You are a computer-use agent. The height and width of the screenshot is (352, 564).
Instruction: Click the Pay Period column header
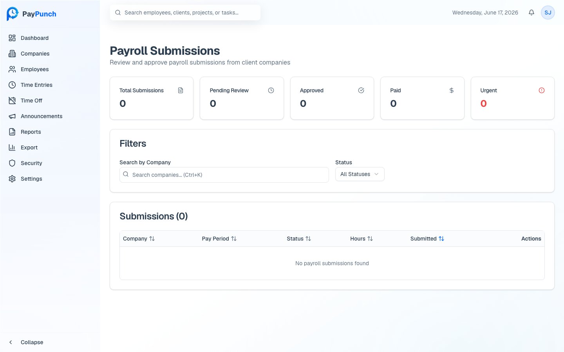pos(215,239)
